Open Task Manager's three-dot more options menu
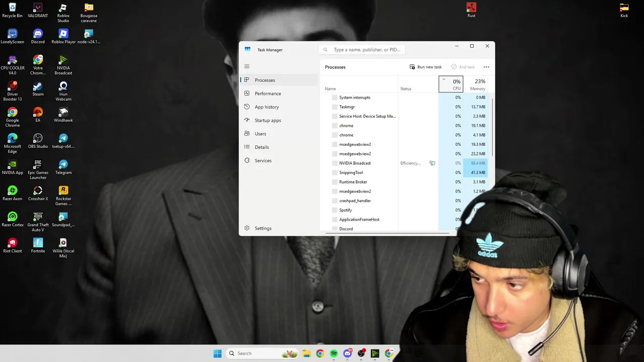644x362 pixels. click(486, 67)
